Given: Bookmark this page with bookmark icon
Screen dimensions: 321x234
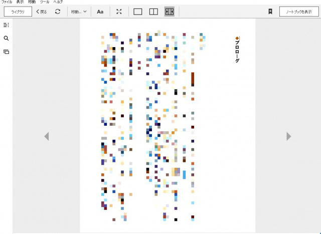Looking at the screenshot, I should pos(270,12).
